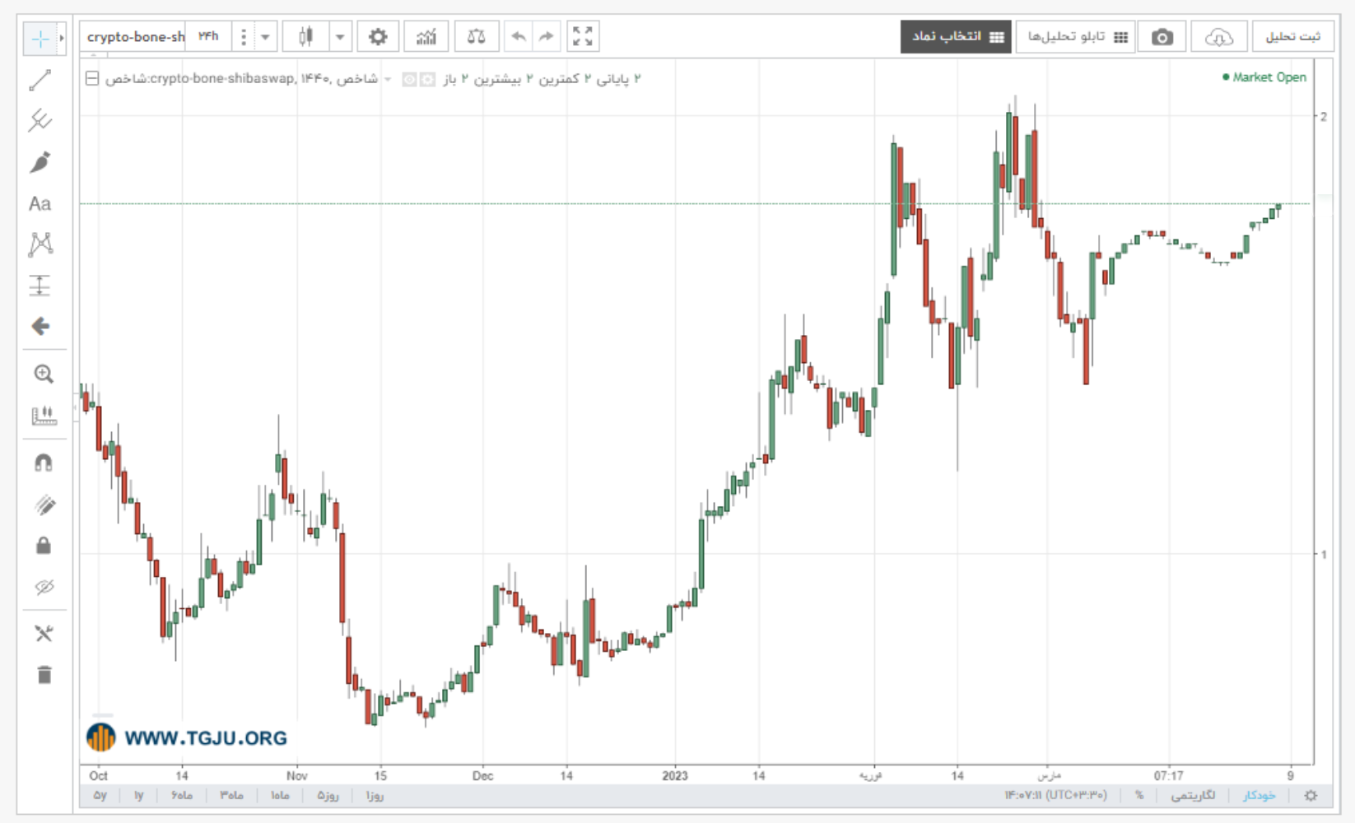Open the ۲۴h interval selector
The height and width of the screenshot is (823, 1355).
click(208, 37)
